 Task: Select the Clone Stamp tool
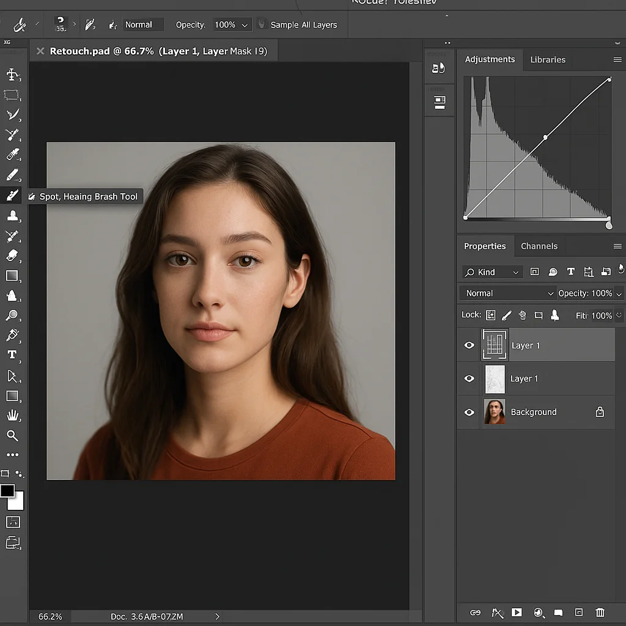coord(12,215)
